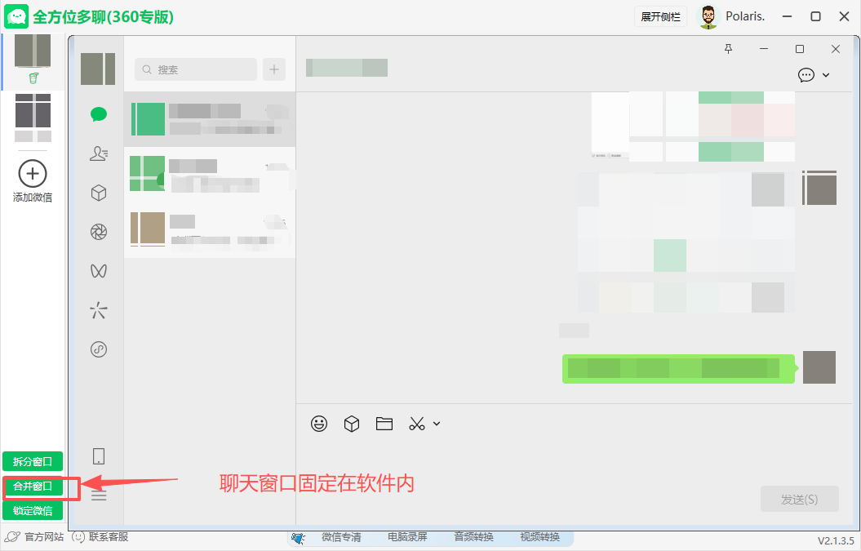Enable 锁定微信 to lock WeChat
861x551 pixels.
click(33, 510)
